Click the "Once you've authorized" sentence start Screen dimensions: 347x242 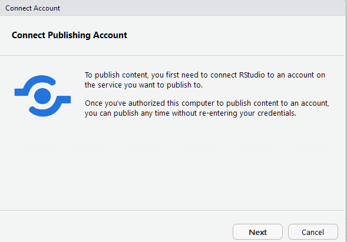tap(125, 103)
